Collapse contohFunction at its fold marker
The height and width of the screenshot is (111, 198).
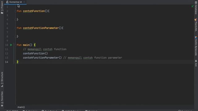pyautogui.click(x=15, y=11)
